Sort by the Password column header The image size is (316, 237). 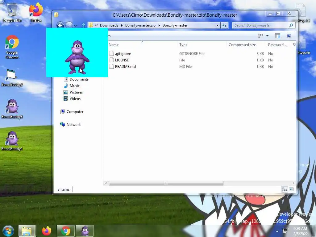click(x=278, y=45)
